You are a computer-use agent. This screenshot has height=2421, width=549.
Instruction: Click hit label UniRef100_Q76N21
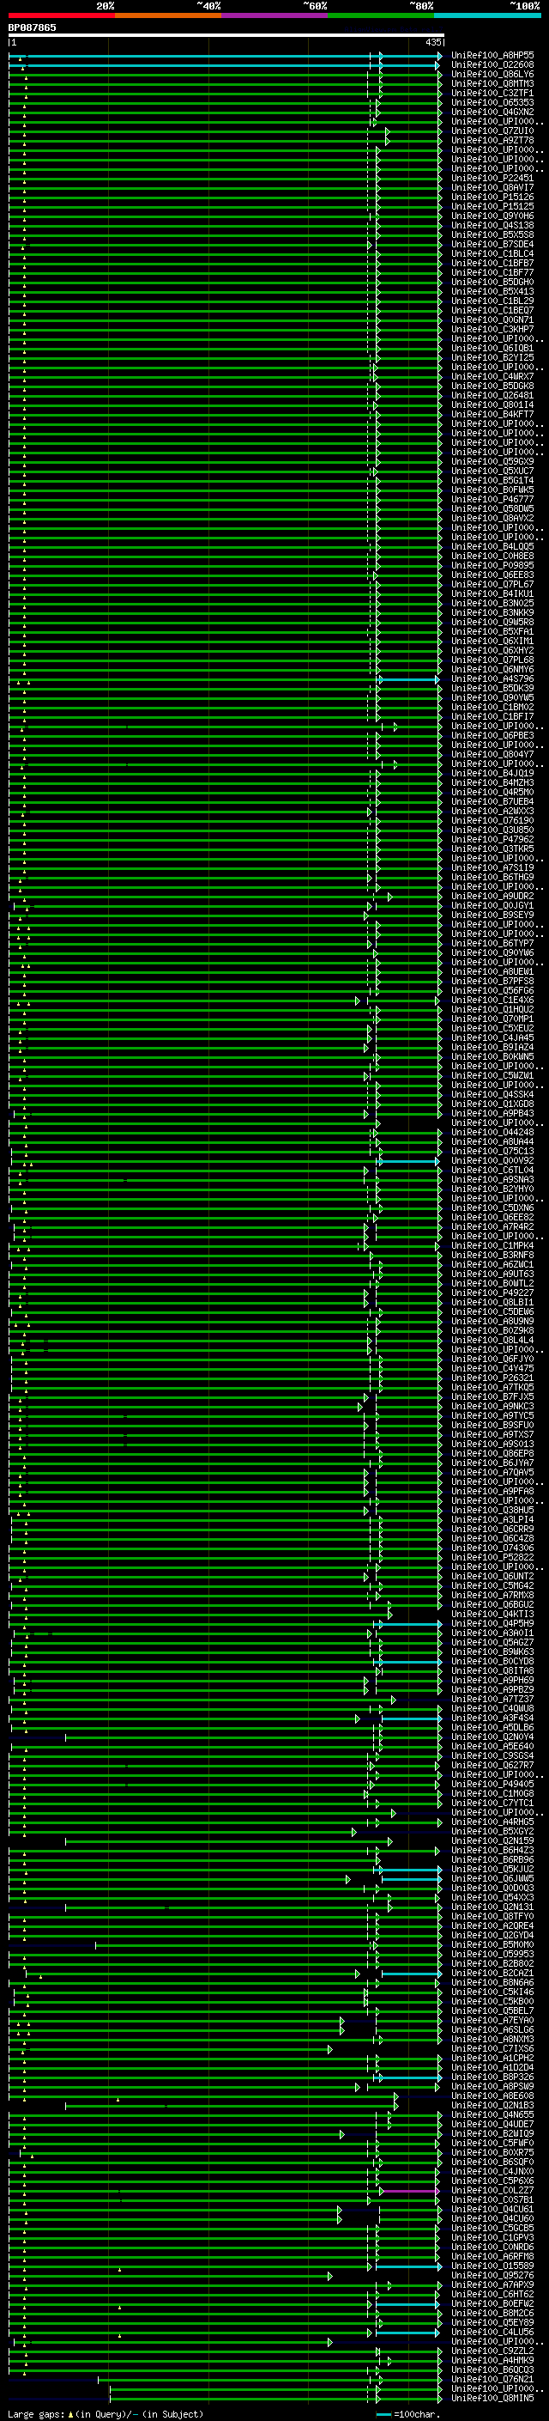492,2379
